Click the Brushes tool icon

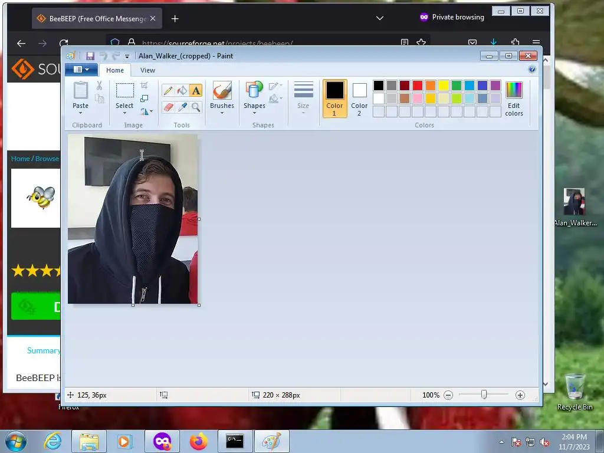point(222,90)
